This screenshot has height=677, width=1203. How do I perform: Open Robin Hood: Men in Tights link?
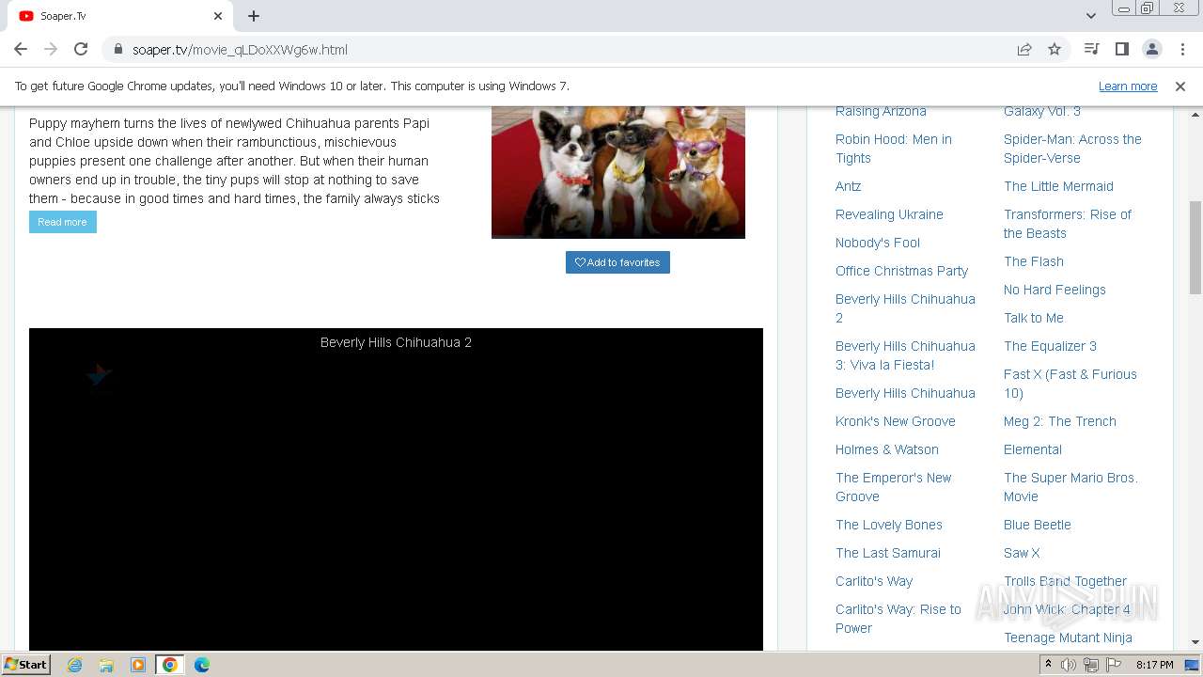click(x=893, y=149)
